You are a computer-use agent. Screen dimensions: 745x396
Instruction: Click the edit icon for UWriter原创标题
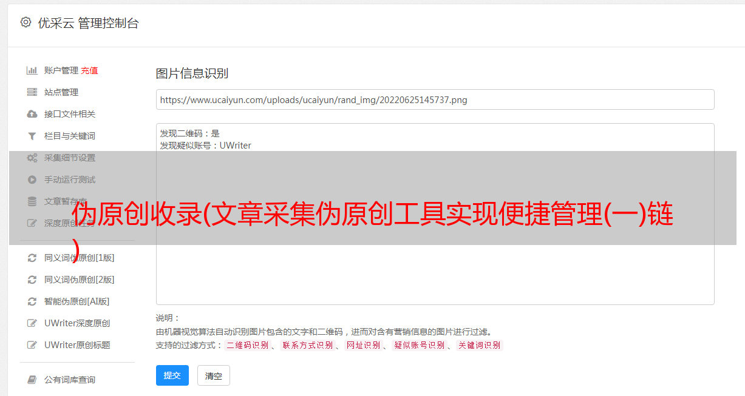[32, 345]
